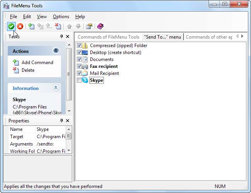Image resolution: width=251 pixels, height=193 pixels.
Task: Click the NUM status bar indicator
Action: point(220,186)
